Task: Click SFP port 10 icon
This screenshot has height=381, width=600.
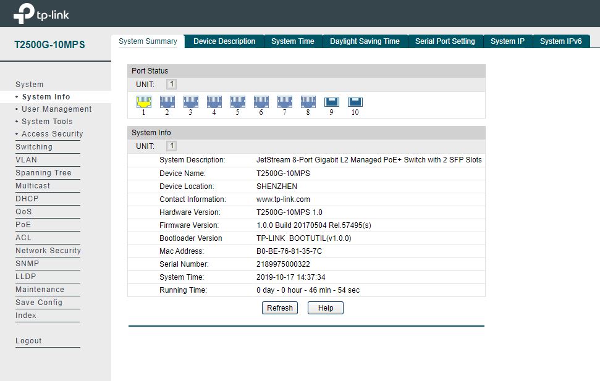Action: (355, 102)
